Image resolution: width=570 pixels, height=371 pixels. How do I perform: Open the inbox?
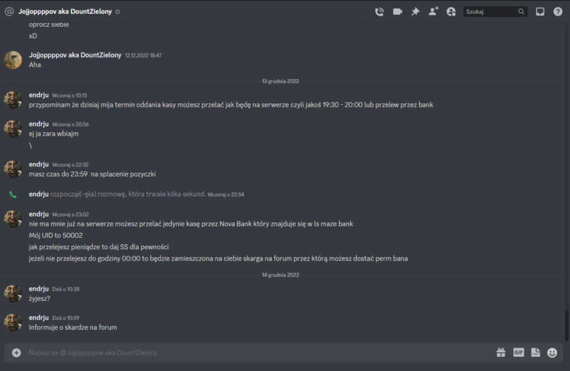click(540, 11)
